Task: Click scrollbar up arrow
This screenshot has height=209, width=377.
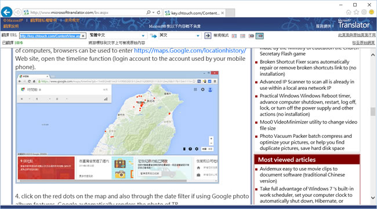Action: coord(373,54)
